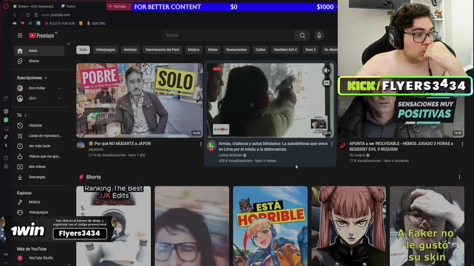
Task: Unmute the Latina Noticias preview video
Action: 327,70
